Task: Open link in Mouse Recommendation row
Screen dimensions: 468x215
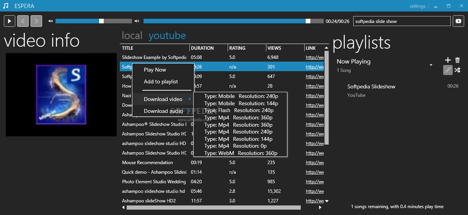Action: pos(315,163)
